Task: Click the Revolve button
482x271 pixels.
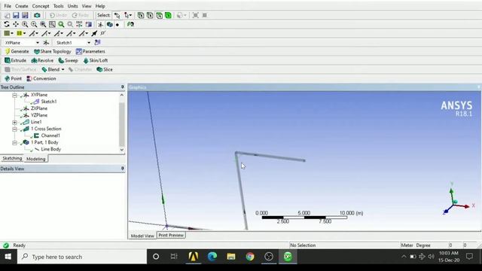Action: coord(42,60)
